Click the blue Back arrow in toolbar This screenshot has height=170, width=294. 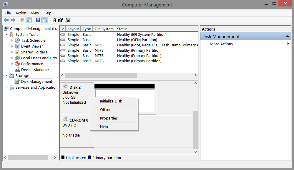tap(6, 20)
